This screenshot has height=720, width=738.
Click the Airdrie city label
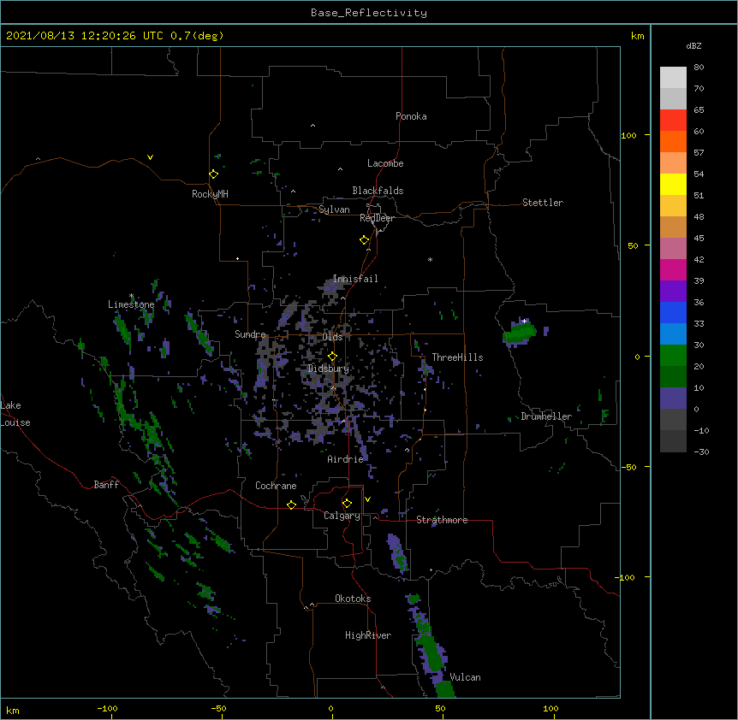click(345, 459)
